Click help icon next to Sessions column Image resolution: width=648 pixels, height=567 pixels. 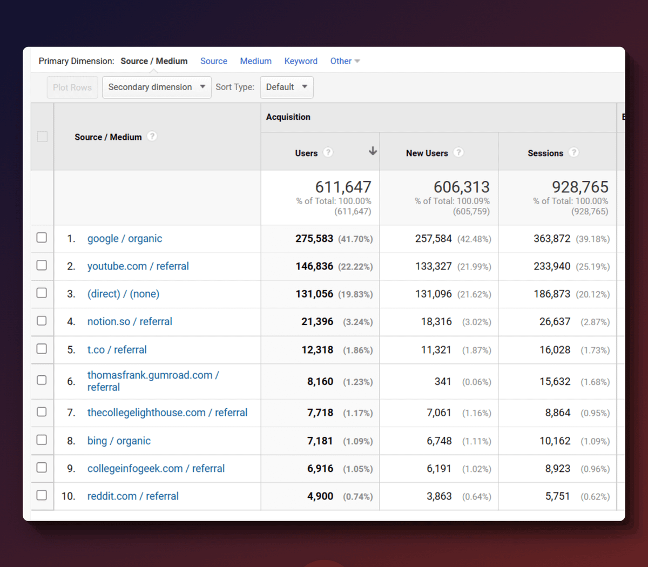click(574, 152)
